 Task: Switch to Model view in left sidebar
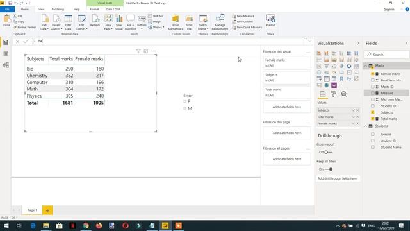(x=6, y=65)
